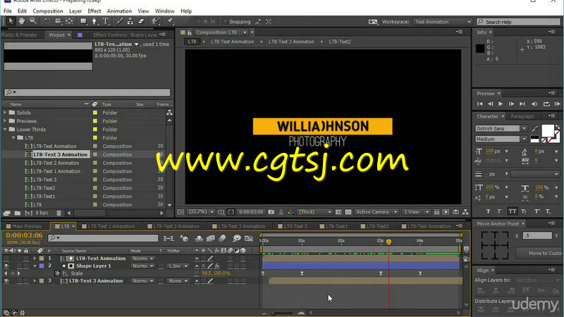Select the Puppet Pin tool

pyautogui.click(x=170, y=21)
